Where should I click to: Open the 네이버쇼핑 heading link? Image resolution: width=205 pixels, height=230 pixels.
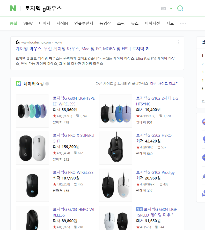[34, 84]
